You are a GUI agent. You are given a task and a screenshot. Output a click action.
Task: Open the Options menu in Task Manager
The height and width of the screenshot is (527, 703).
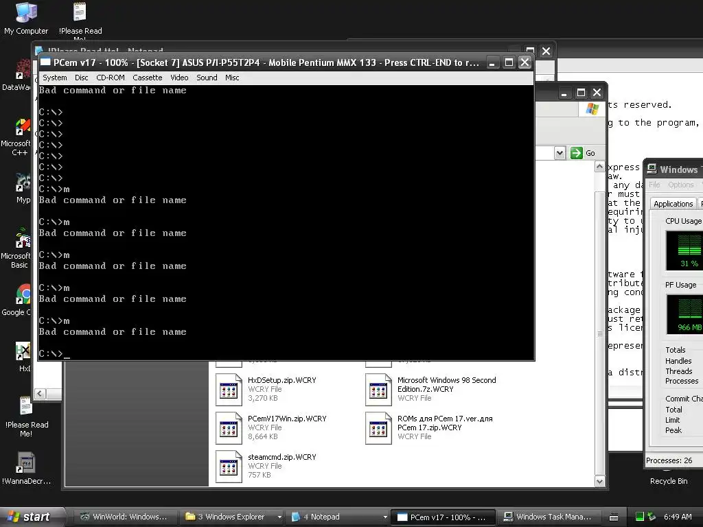coord(680,185)
